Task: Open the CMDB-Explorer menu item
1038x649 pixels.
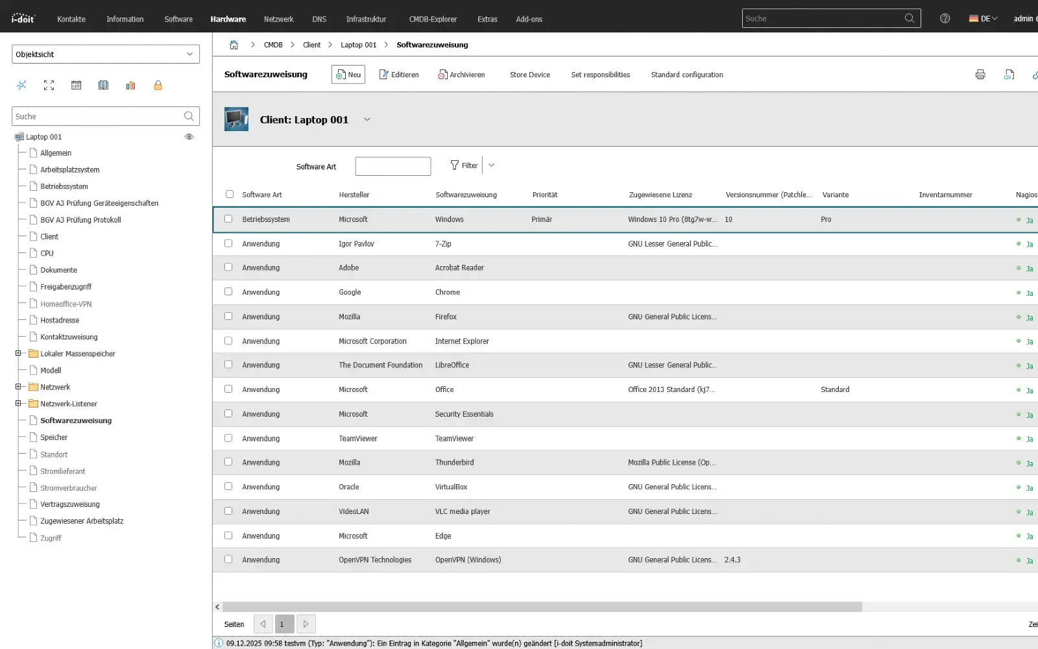Action: (x=433, y=19)
